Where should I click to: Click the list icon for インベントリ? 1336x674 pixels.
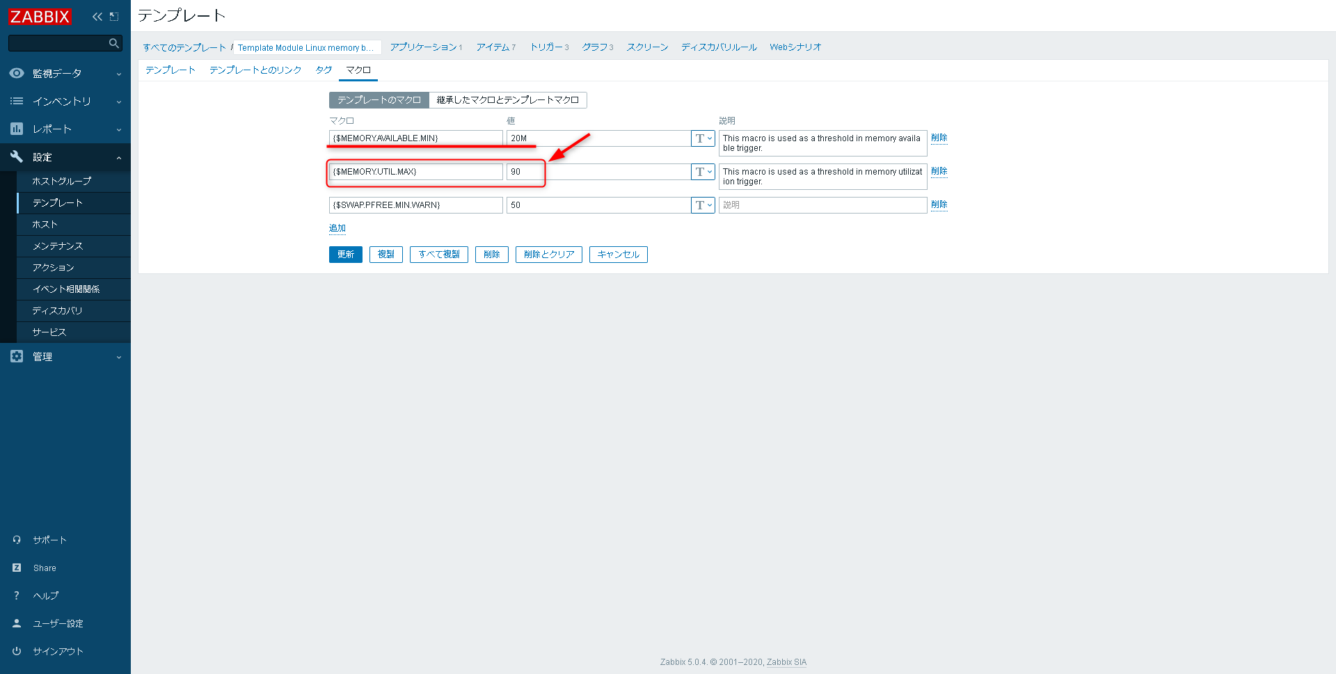click(17, 101)
